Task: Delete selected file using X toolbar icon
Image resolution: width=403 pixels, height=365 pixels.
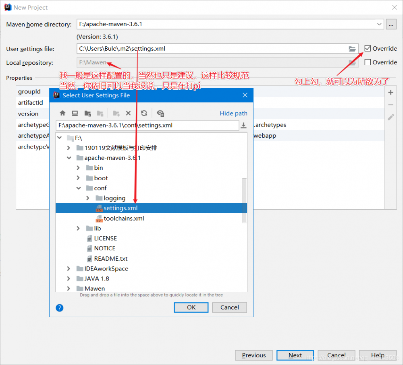Action: [x=128, y=113]
